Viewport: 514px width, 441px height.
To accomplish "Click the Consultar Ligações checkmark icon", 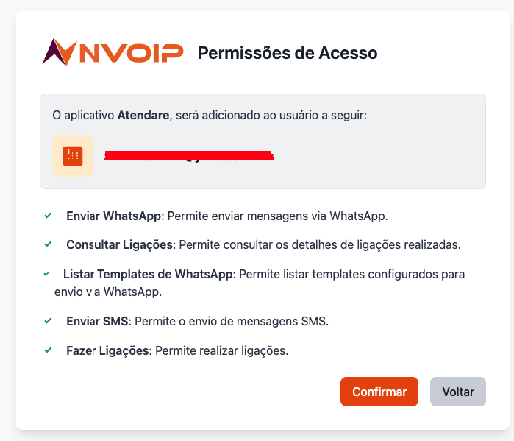I will [48, 244].
